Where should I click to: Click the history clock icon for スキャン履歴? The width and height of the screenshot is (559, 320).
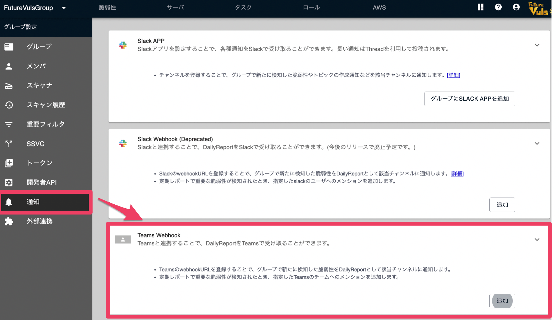(9, 105)
